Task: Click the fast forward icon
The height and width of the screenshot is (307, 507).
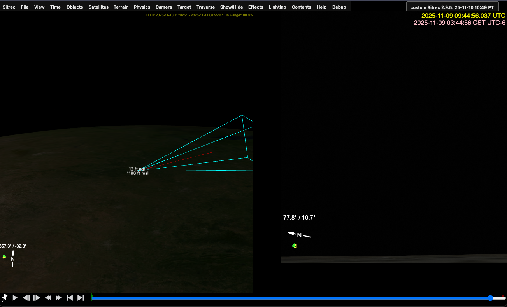Action: (x=59, y=298)
